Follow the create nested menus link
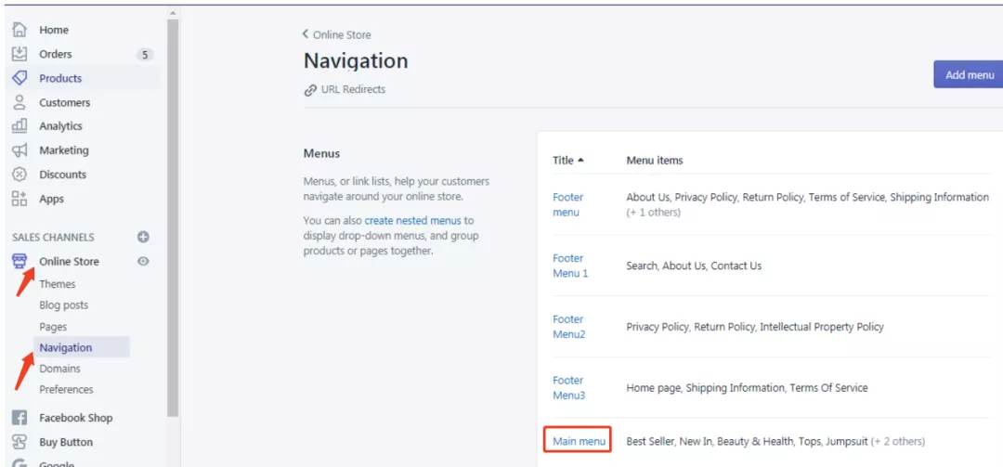Image resolution: width=1003 pixels, height=467 pixels. 412,221
